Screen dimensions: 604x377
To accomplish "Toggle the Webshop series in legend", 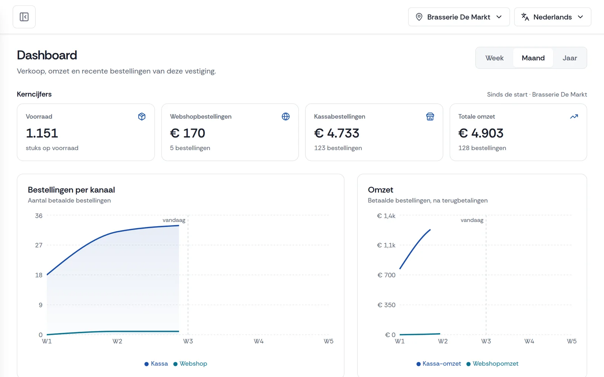I will pyautogui.click(x=190, y=364).
